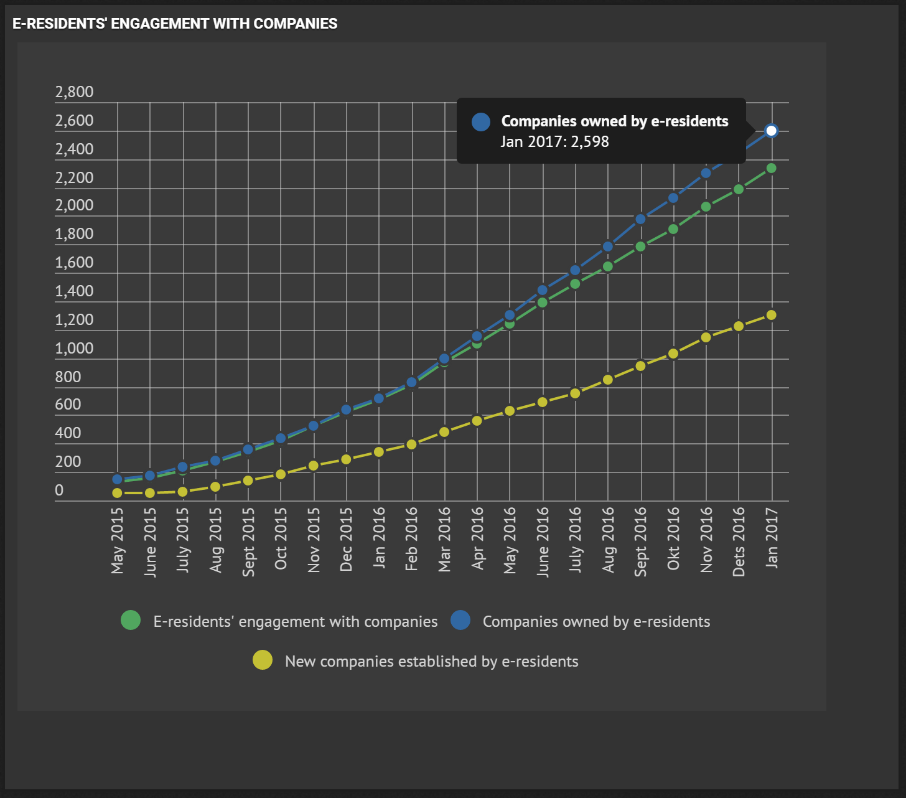
Task: Click blue data point at Sept 2015
Action: click(x=248, y=449)
